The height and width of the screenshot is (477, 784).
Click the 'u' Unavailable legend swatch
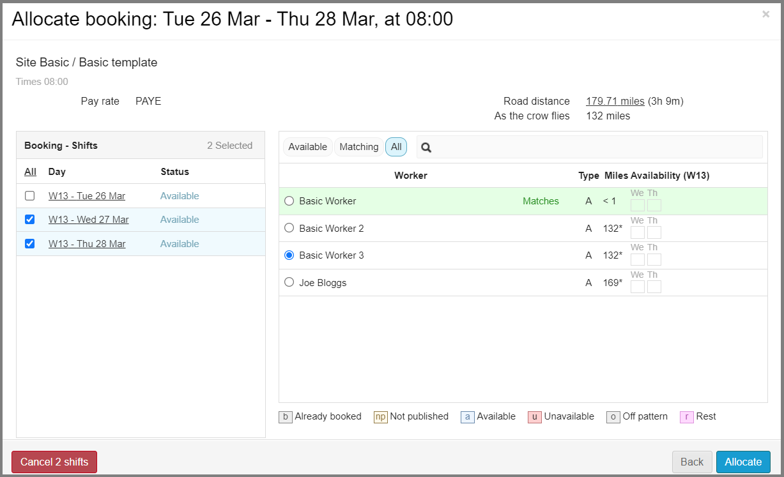[535, 417]
